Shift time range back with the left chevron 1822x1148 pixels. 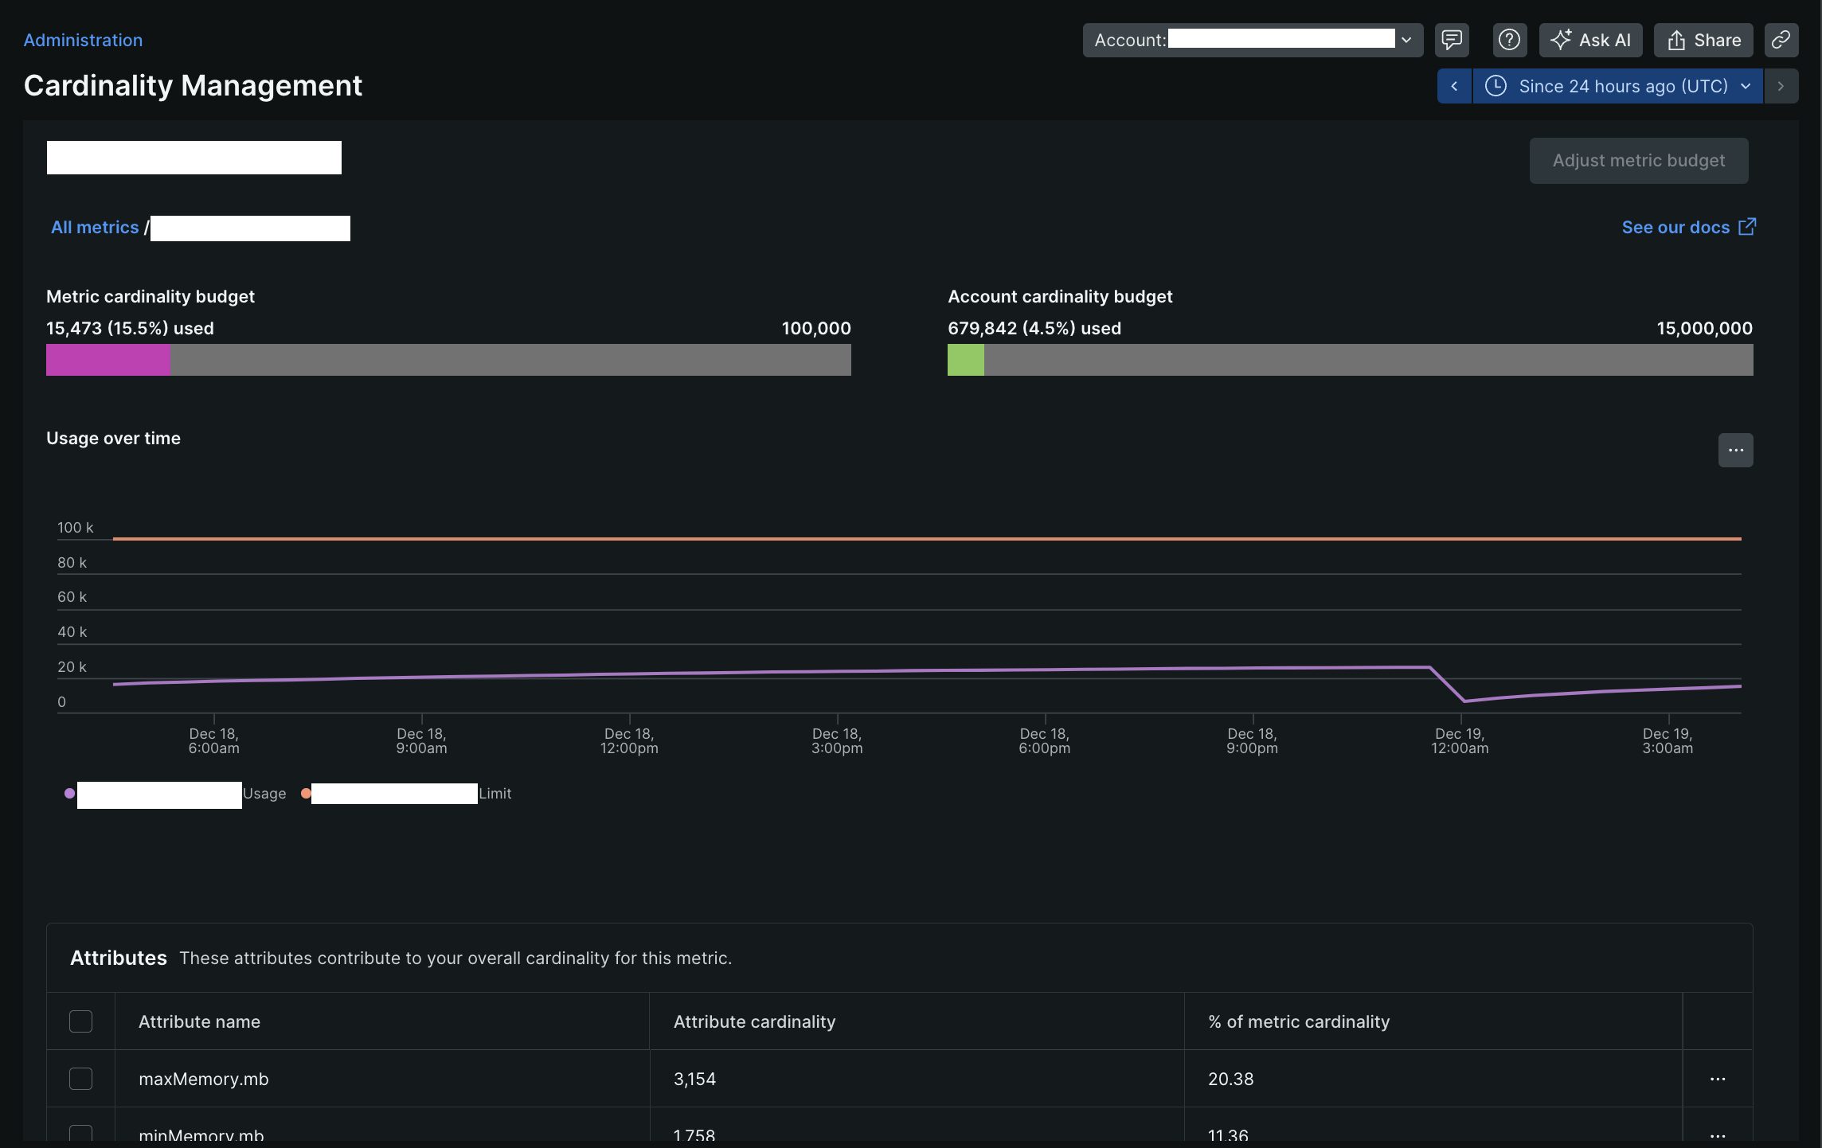tap(1455, 86)
